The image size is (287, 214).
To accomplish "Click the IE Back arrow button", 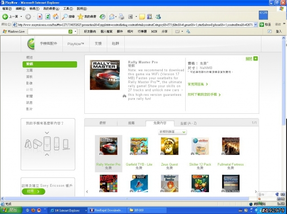I will point(5,17).
